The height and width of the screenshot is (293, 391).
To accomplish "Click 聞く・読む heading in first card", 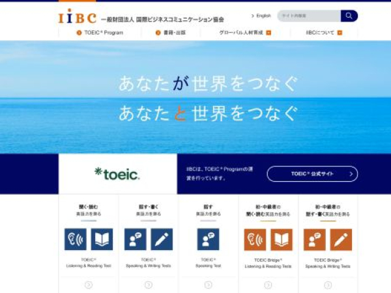I will click(x=89, y=206).
